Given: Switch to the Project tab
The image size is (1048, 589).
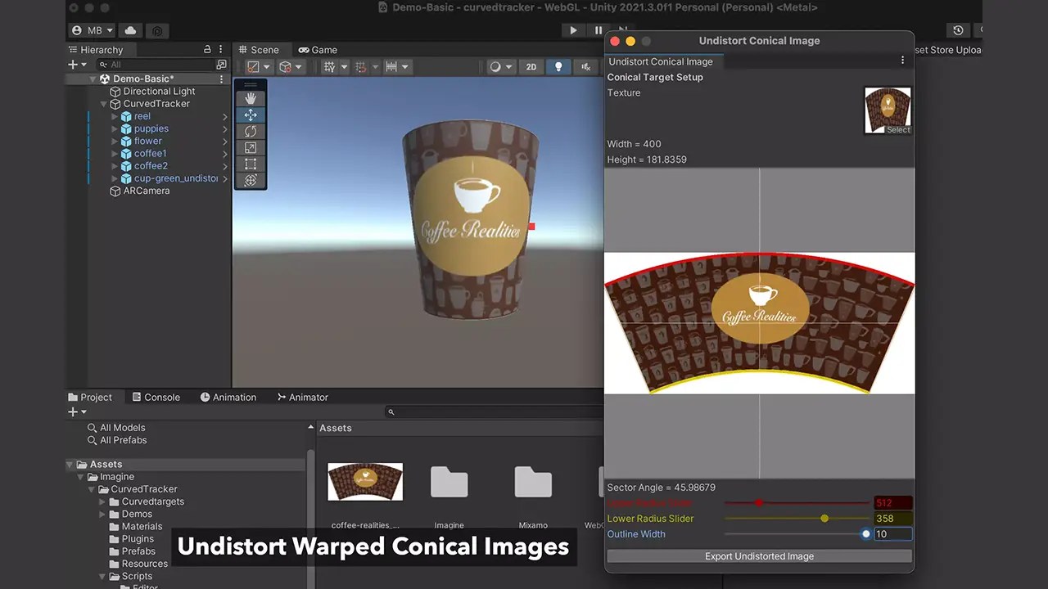Looking at the screenshot, I should click(90, 398).
